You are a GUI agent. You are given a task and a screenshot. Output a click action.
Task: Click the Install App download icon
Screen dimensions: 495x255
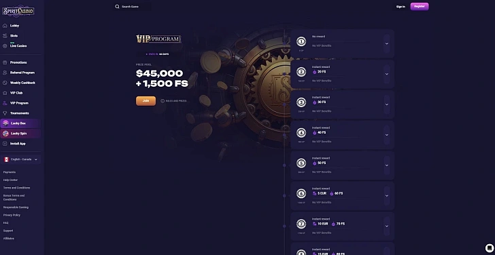click(x=5, y=144)
